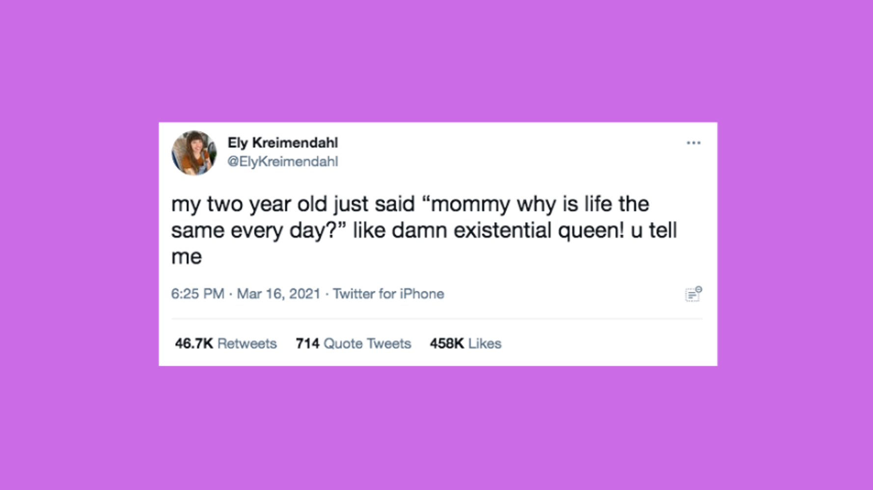Show the 458K Likes list
This screenshot has height=490, width=873.
465,343
